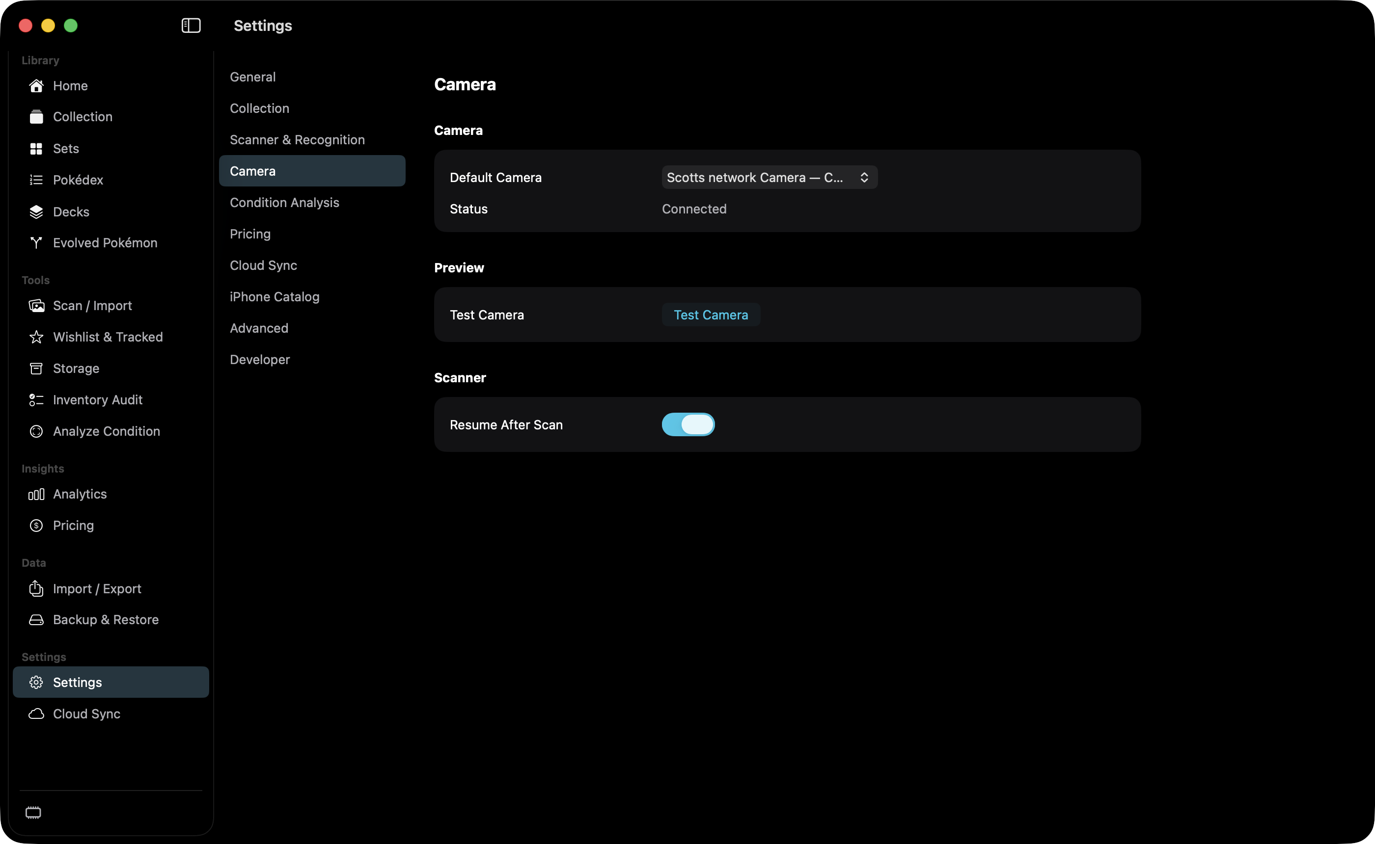1375x844 pixels.
Task: Select Collection in settings categories
Action: click(x=312, y=108)
